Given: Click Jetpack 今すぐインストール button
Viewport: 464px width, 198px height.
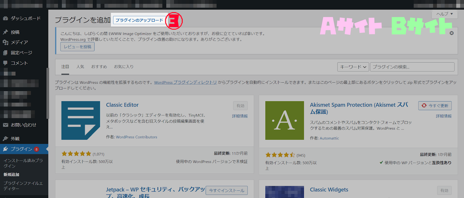Looking at the screenshot, I should 226,190.
